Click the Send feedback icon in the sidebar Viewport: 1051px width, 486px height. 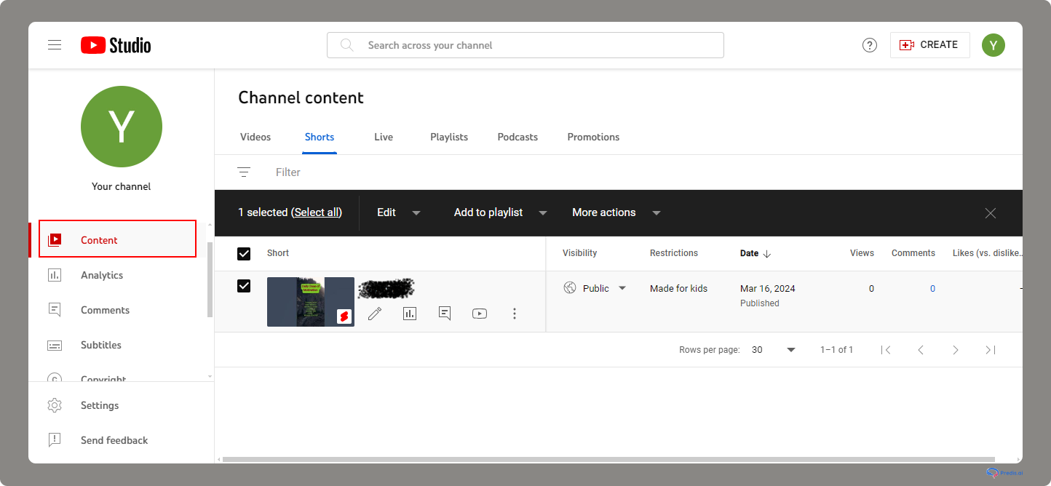(55, 440)
